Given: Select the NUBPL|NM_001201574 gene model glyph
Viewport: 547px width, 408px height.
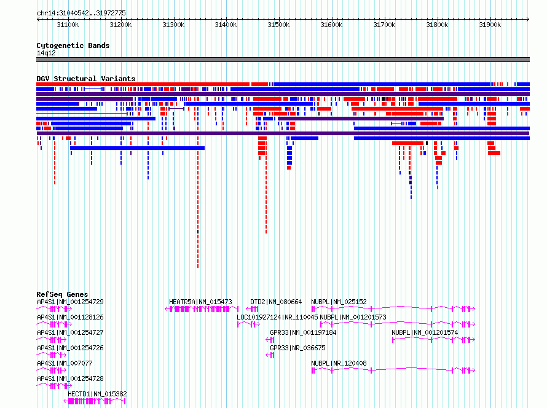Looking at the screenshot, I should 434,340.
